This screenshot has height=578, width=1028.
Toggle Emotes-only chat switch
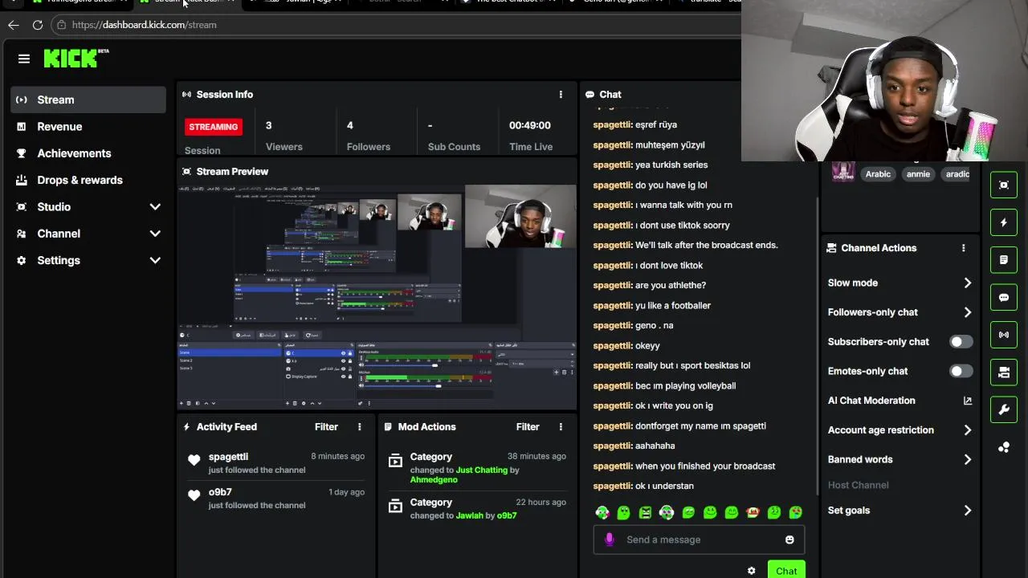(x=961, y=371)
